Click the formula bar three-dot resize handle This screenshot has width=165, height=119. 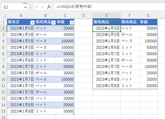pos(31,7)
